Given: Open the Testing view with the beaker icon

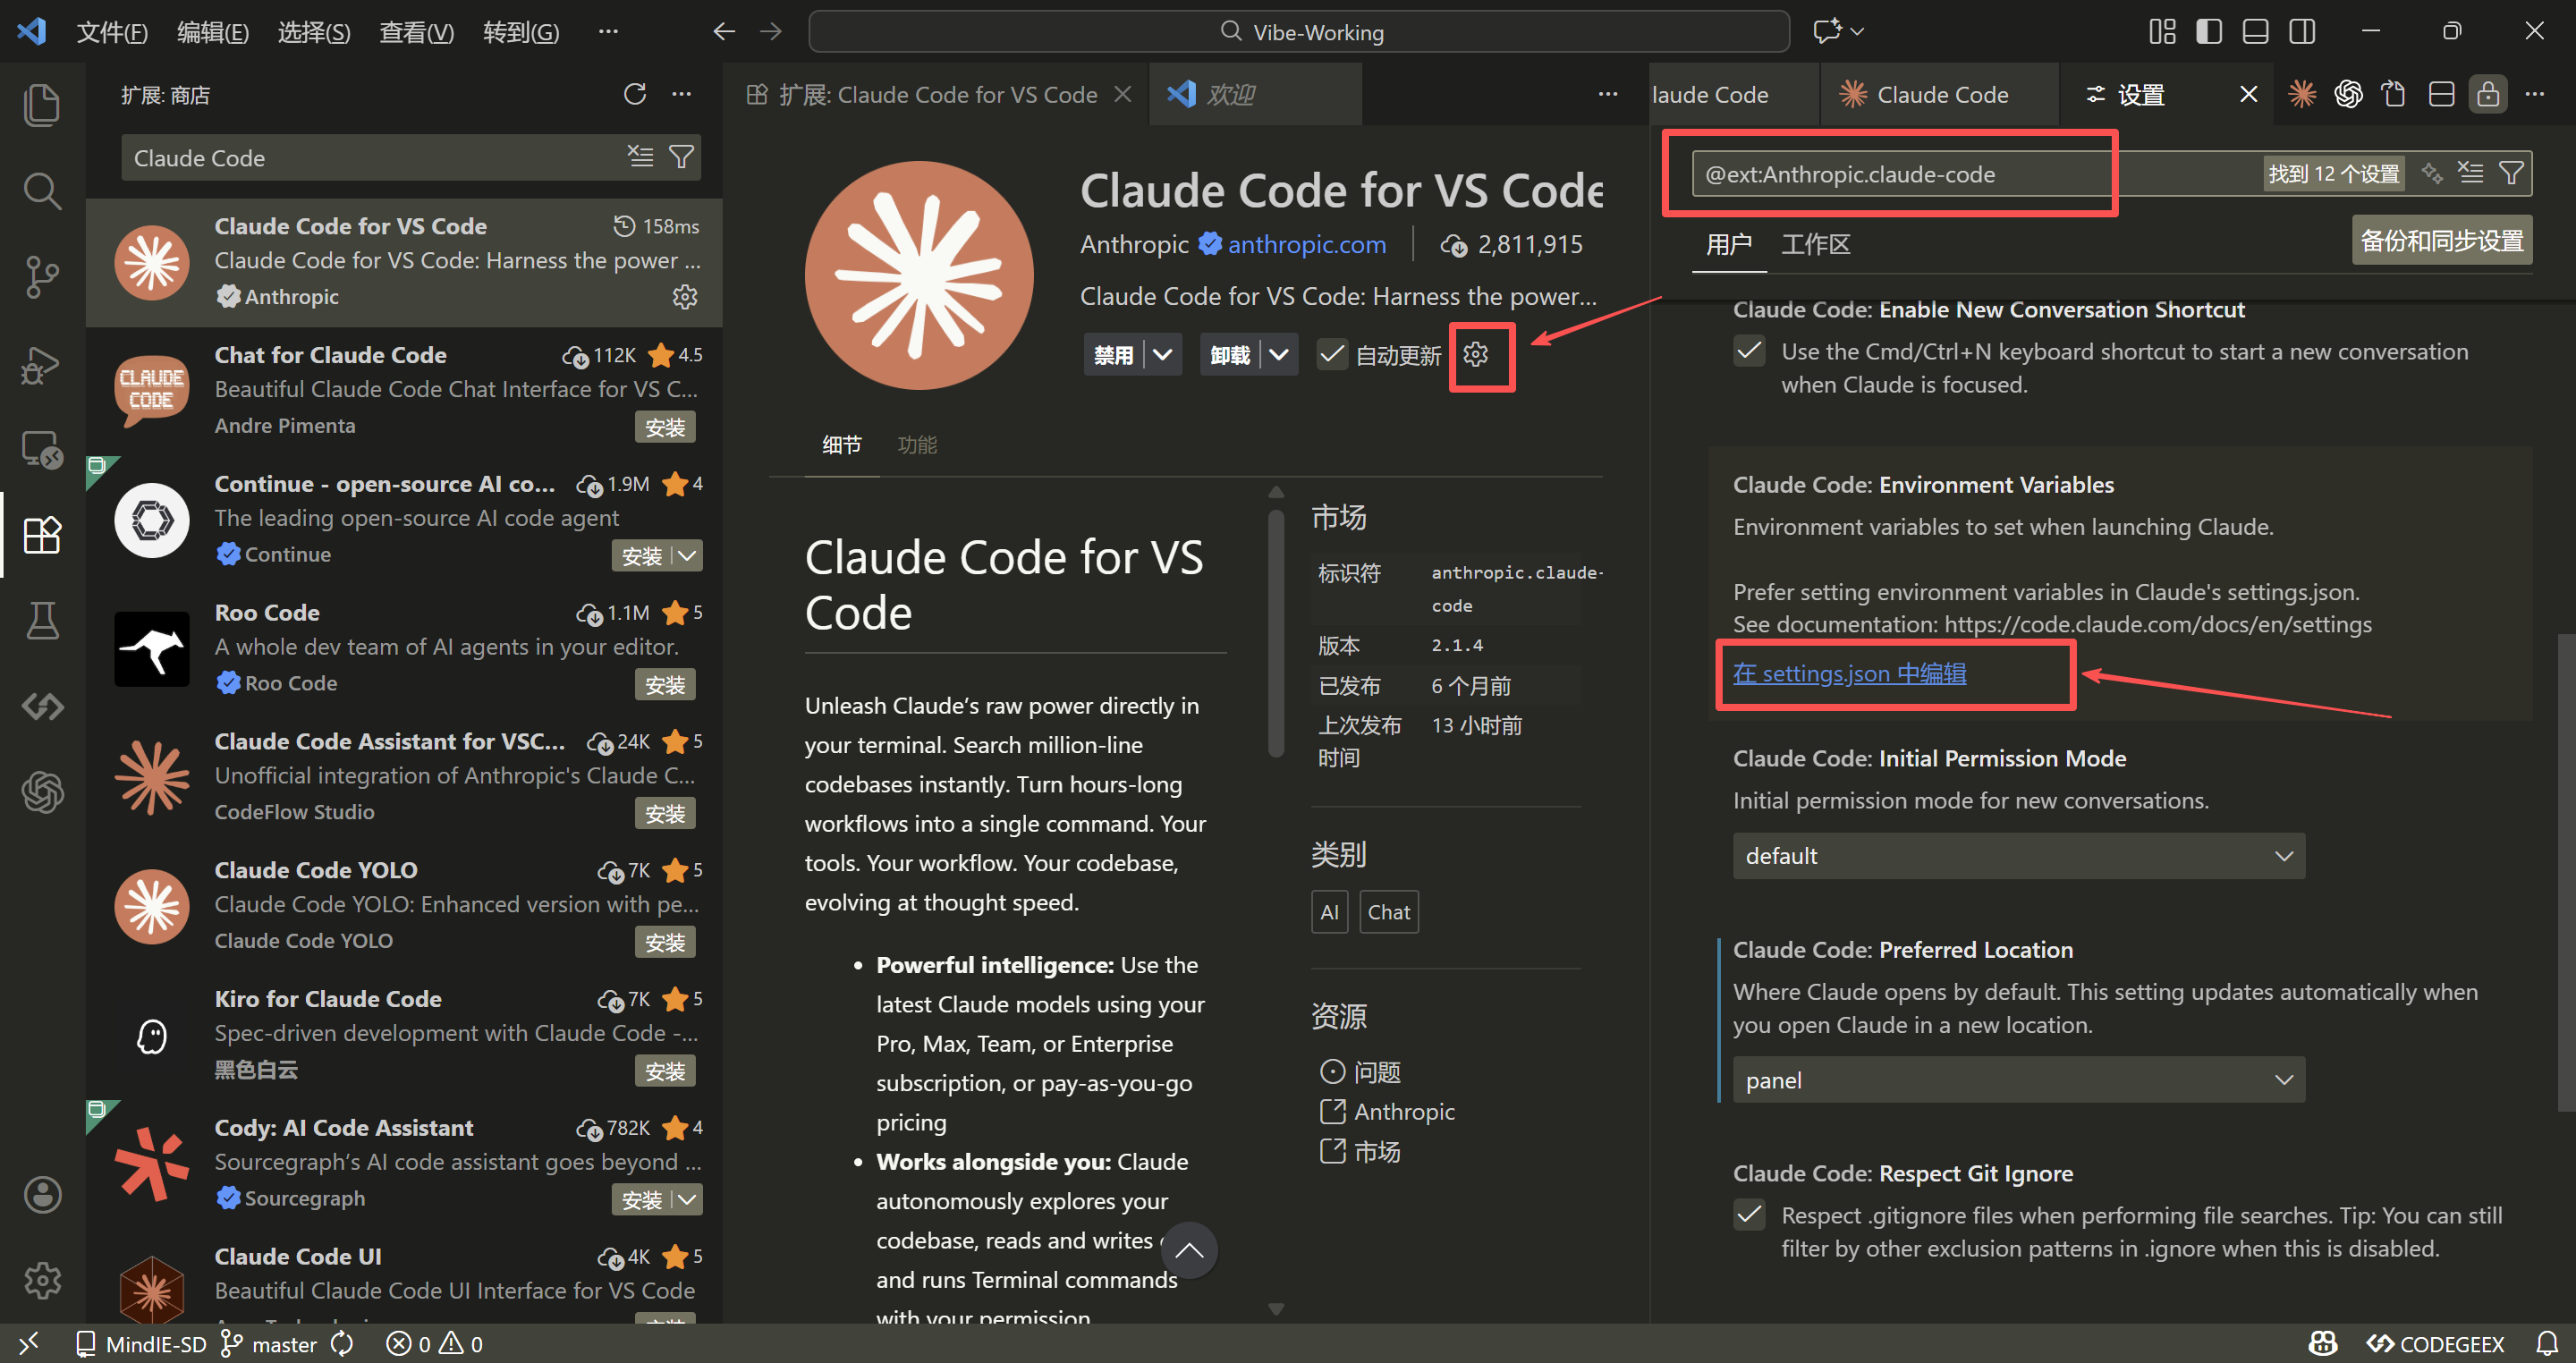Looking at the screenshot, I should tap(42, 620).
